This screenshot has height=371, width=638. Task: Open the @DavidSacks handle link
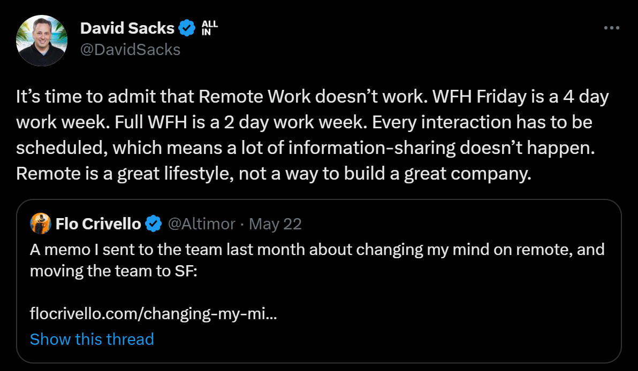(x=130, y=50)
